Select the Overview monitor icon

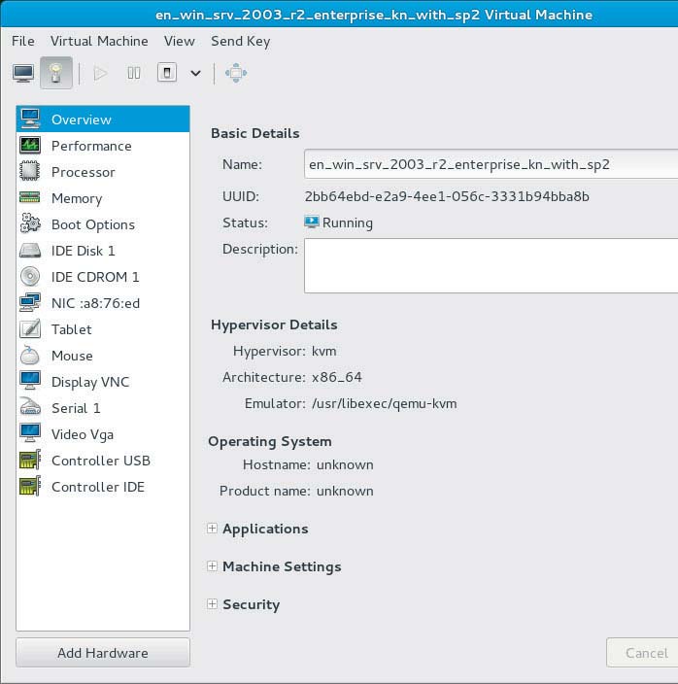[30, 120]
